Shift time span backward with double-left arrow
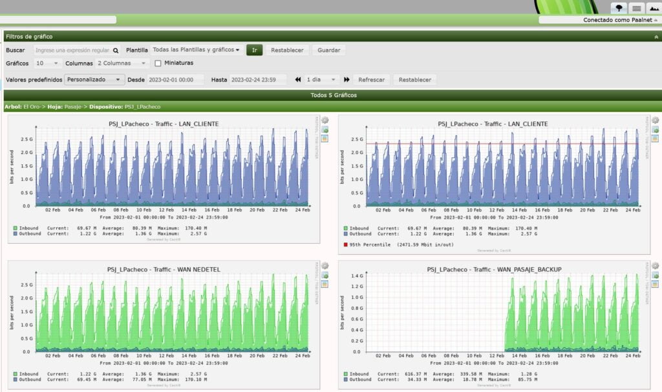The height and width of the screenshot is (392, 662). coord(298,80)
